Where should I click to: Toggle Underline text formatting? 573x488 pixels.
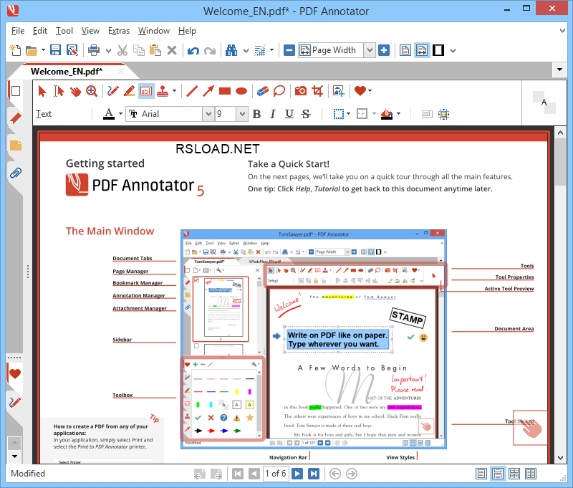click(289, 114)
